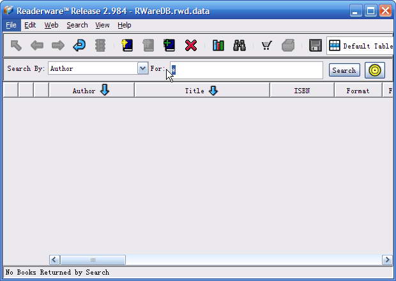Click the Forward arrow toolbar icon

(x=58, y=46)
